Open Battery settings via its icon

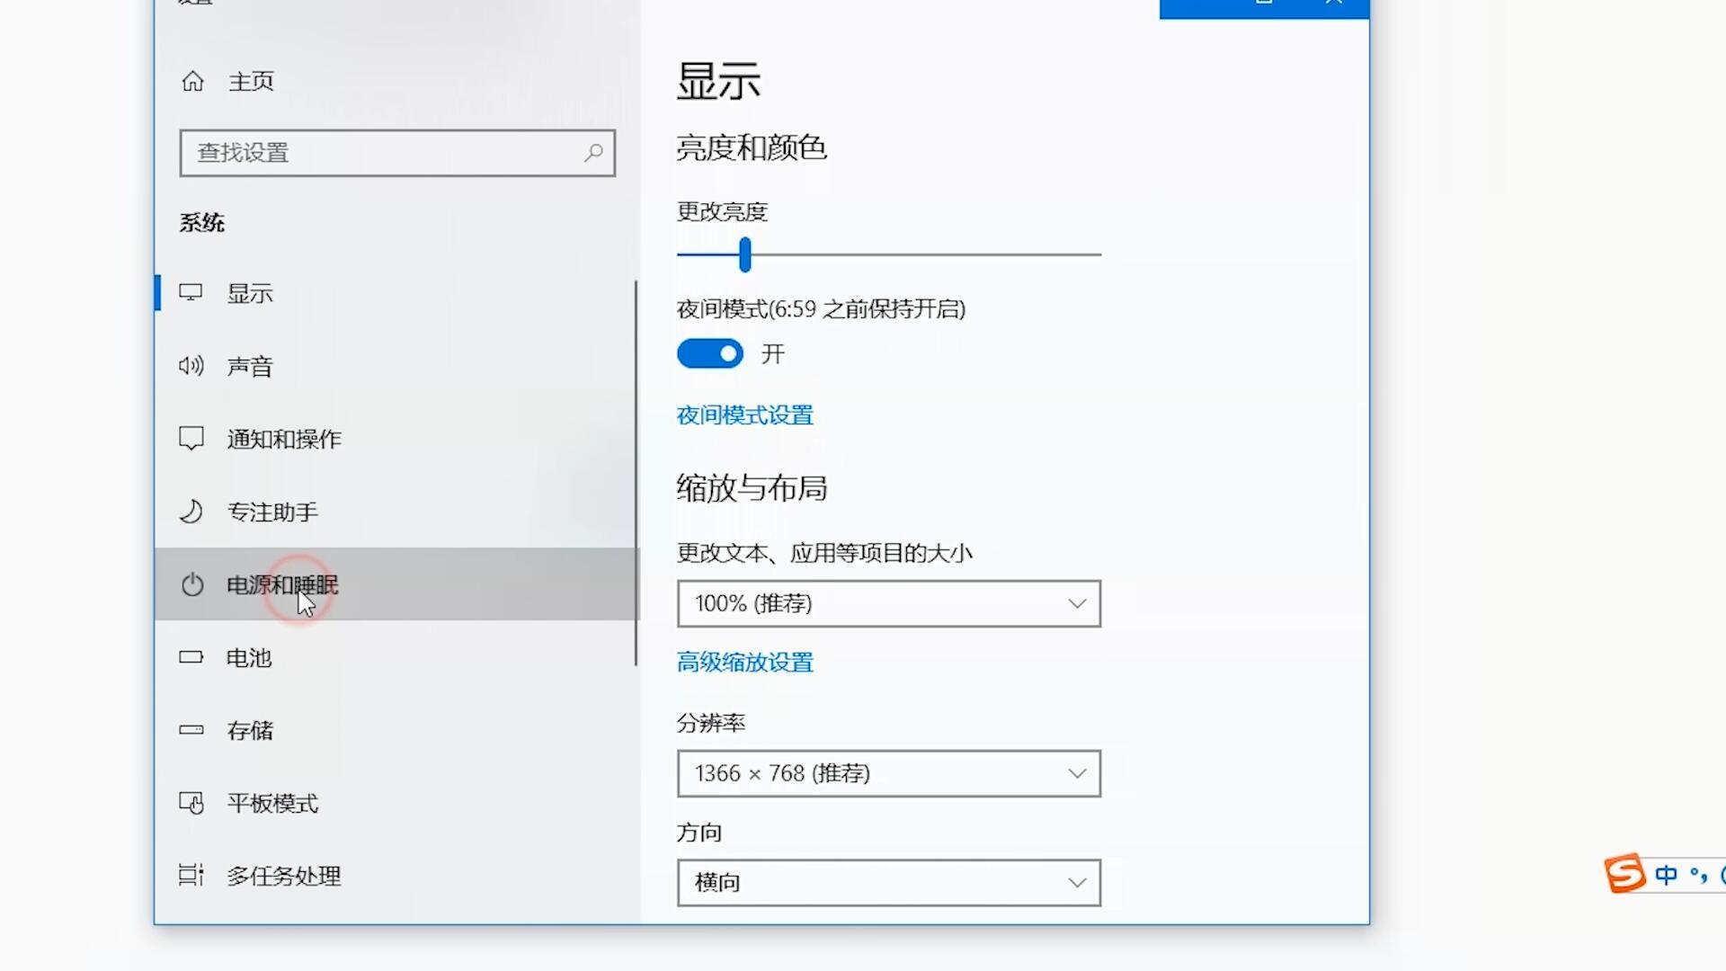[x=191, y=657]
